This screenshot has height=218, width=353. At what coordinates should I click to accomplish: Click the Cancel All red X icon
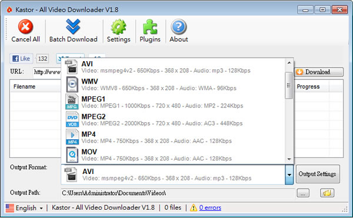tap(25, 26)
